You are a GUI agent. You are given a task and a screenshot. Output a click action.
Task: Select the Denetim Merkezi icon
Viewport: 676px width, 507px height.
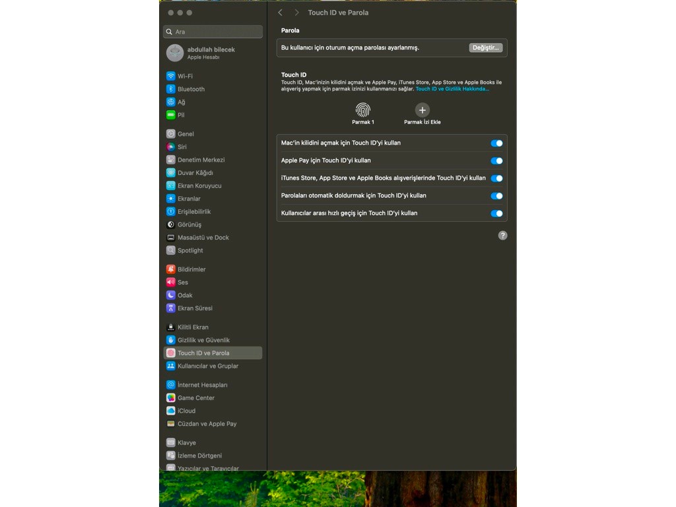click(x=171, y=160)
